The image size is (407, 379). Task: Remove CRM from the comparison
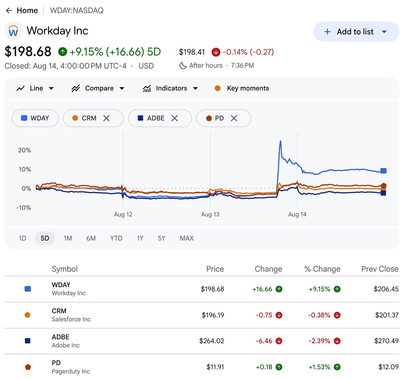[x=107, y=118]
